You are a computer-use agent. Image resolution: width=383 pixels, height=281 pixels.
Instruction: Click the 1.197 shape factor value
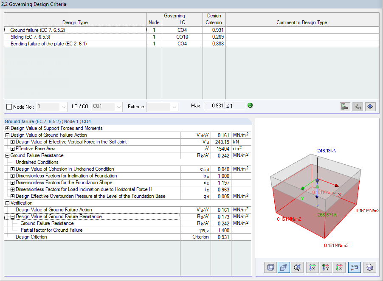point(221,183)
